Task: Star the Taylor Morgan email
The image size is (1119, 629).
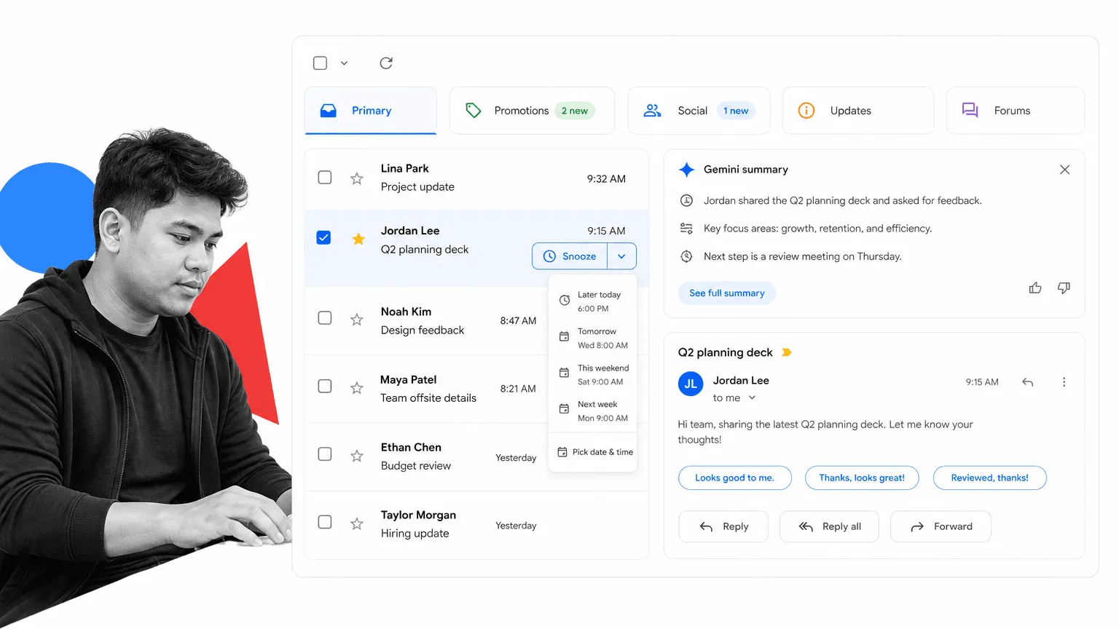Action: coord(356,523)
